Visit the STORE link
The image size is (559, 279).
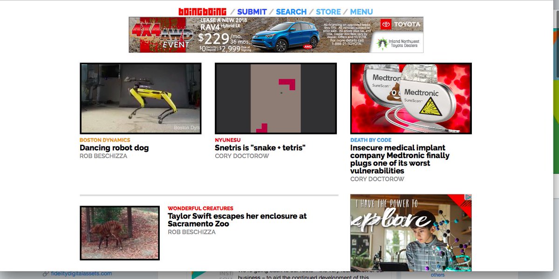pyautogui.click(x=328, y=12)
